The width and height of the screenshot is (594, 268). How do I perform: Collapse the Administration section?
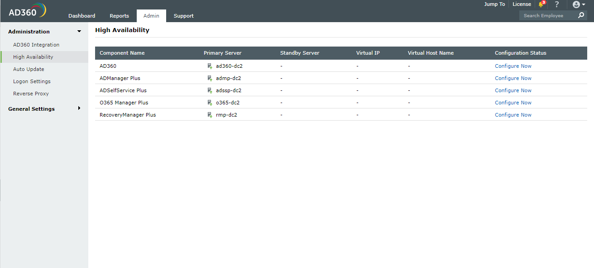(79, 31)
